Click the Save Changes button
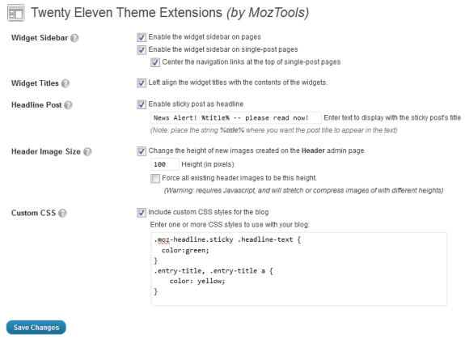 [36, 328]
